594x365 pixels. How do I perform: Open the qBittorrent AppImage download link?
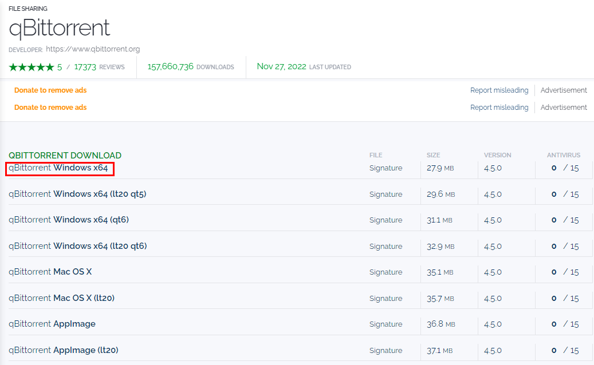pyautogui.click(x=52, y=324)
